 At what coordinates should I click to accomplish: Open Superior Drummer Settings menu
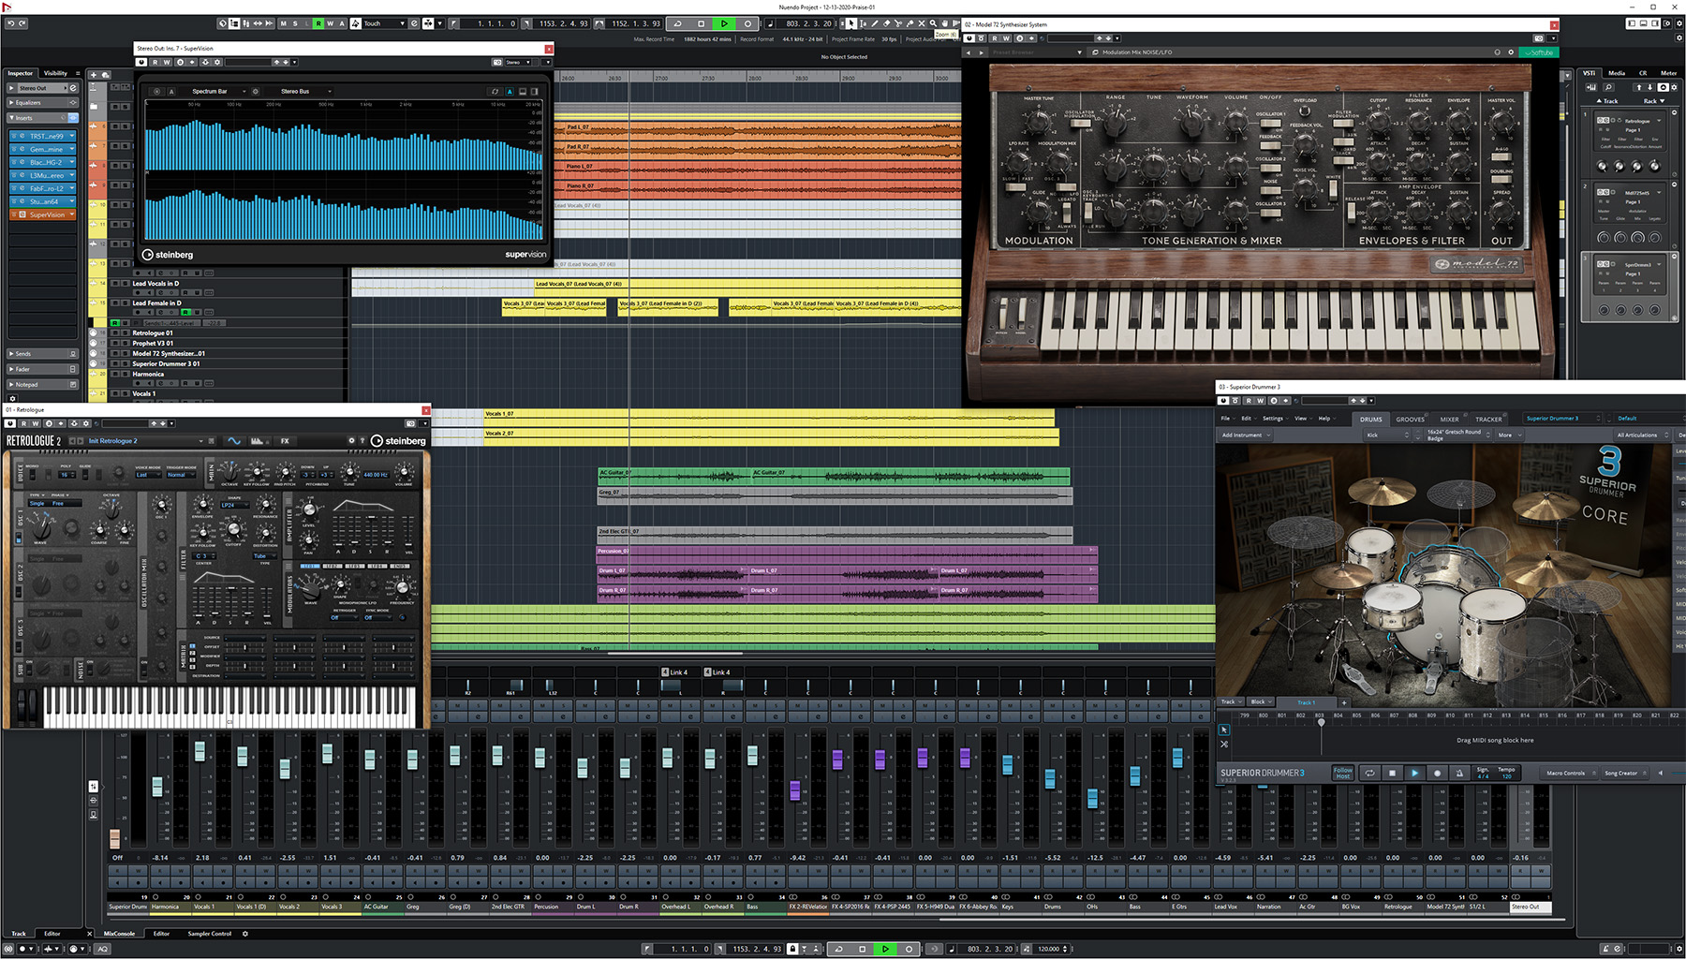pos(1276,419)
